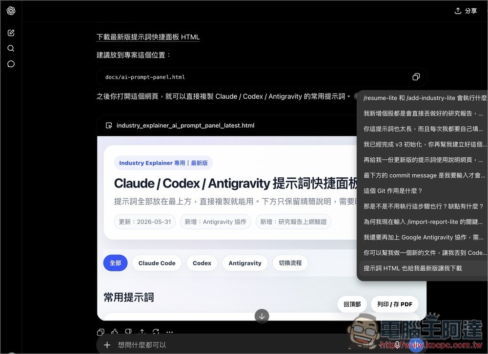This screenshot has height=354, width=488.
Task: Jump to '我新增個股都是會直接丟做好的研究報告' message
Action: (x=424, y=113)
